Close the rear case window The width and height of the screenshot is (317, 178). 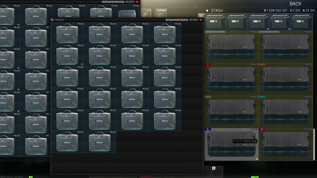pyautogui.click(x=137, y=2)
